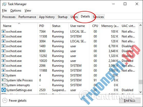Click the End task button
This screenshot has width=143, height=107.
[x=130, y=101]
